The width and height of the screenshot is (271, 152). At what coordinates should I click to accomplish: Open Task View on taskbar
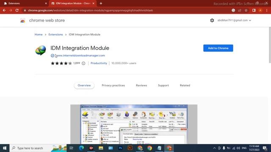pos(71,148)
